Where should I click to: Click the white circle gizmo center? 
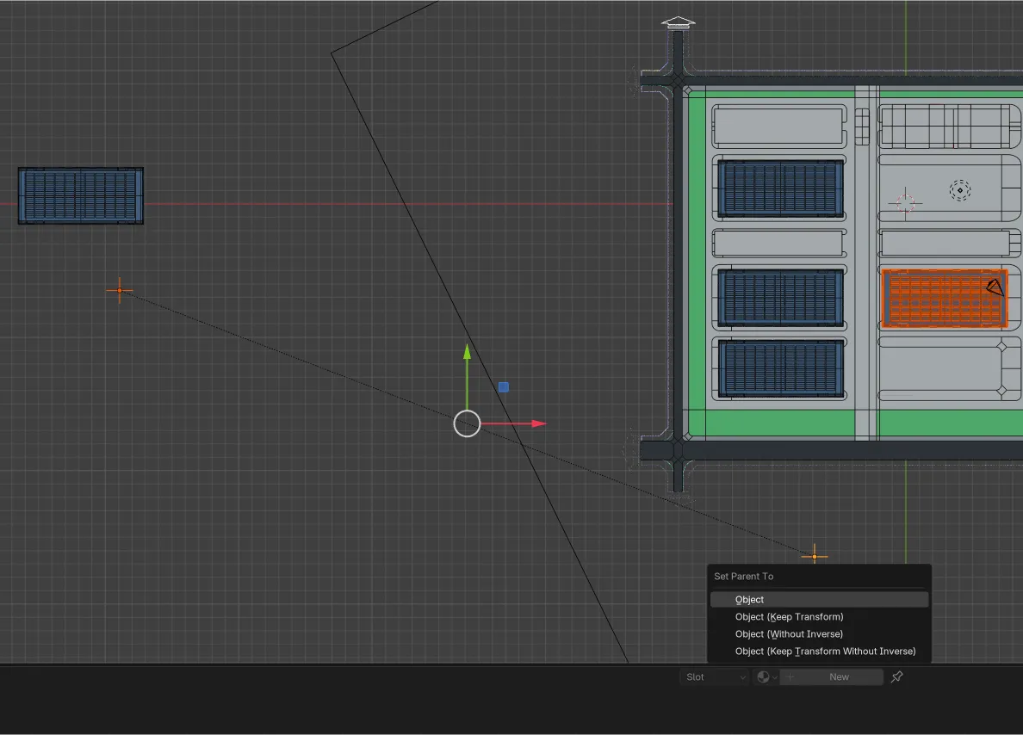point(467,423)
